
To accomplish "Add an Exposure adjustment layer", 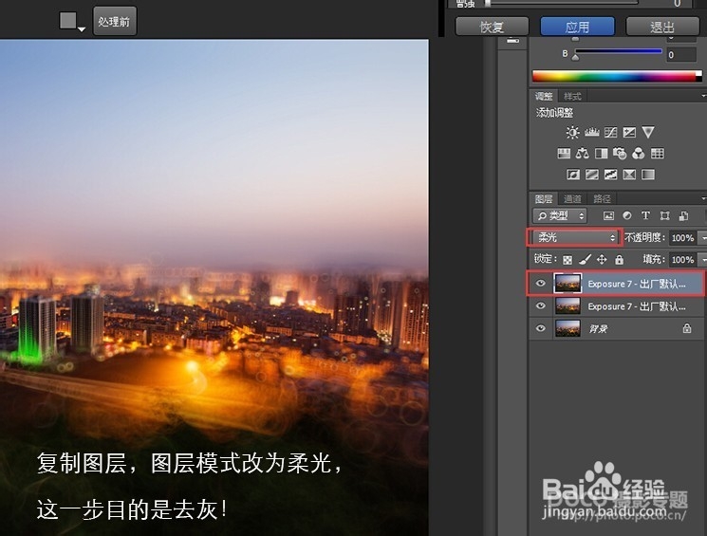I will 629,132.
